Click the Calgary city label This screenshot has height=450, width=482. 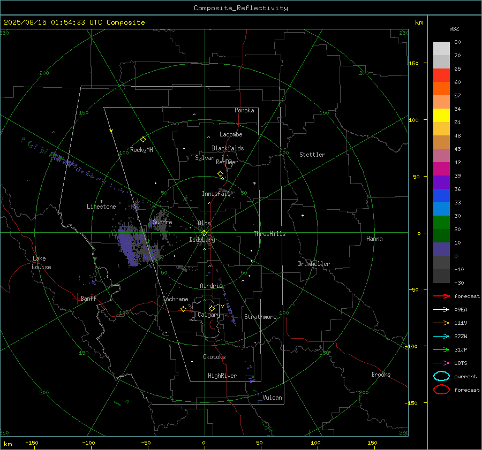pyautogui.click(x=209, y=315)
